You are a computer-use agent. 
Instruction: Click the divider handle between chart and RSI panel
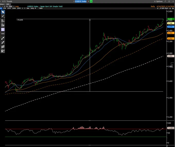(90, 121)
